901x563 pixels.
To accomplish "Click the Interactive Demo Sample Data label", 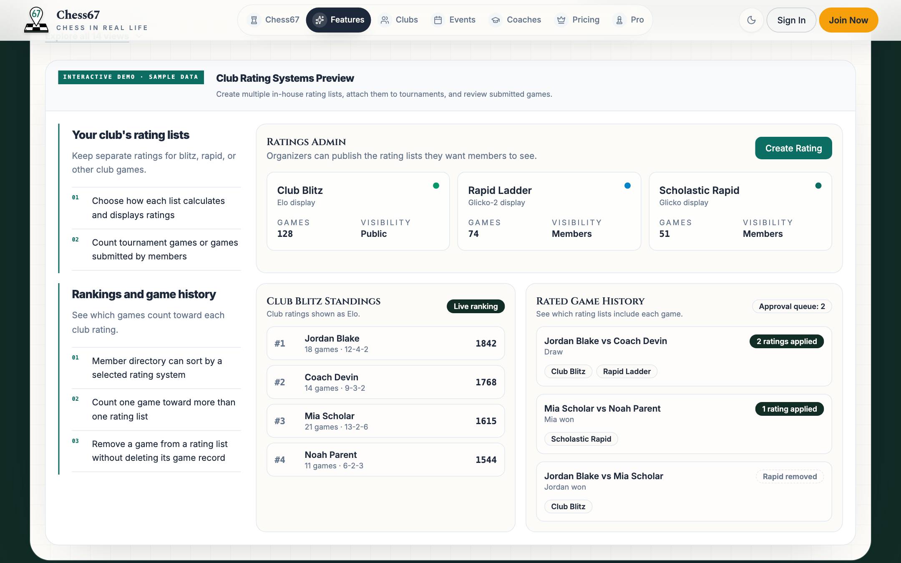I will coord(131,77).
